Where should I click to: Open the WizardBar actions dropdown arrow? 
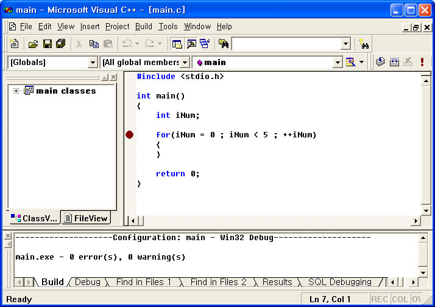[x=361, y=62]
